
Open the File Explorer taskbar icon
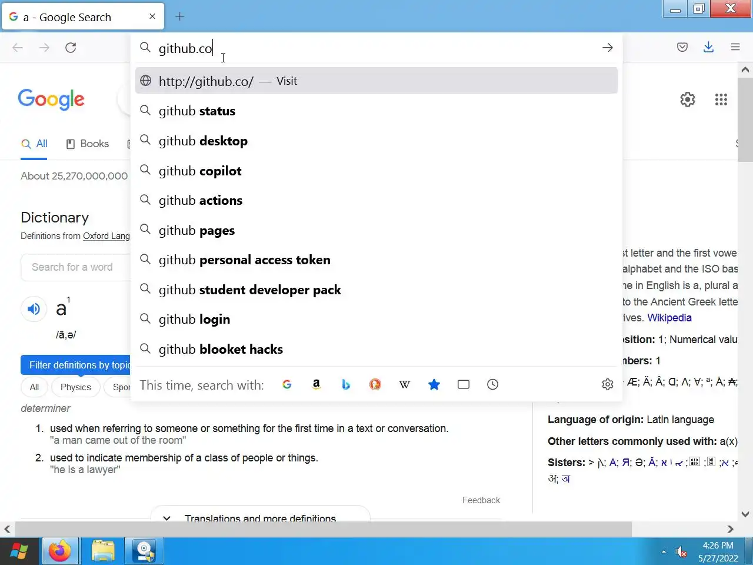(x=102, y=551)
